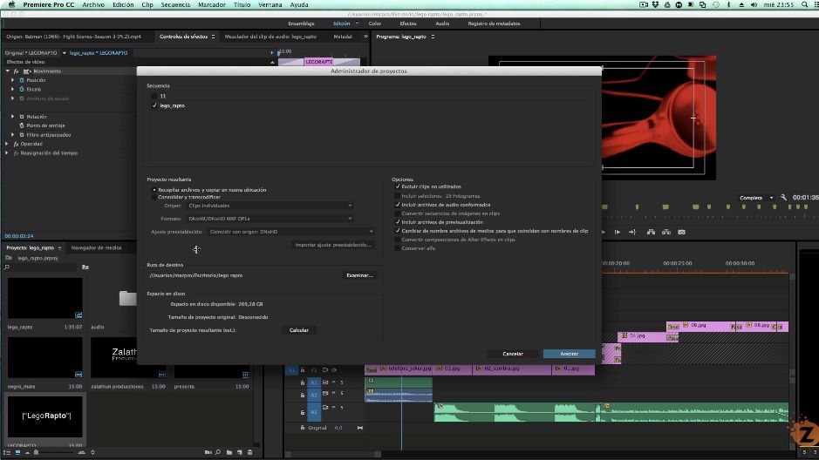Open the Apple menu

point(11,4)
